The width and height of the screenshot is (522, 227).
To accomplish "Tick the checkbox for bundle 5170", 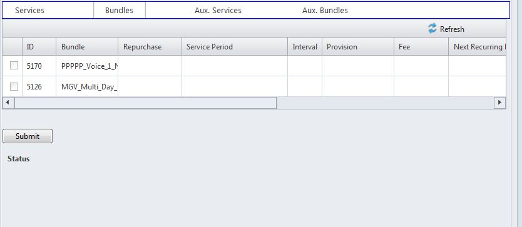I will click(x=14, y=66).
